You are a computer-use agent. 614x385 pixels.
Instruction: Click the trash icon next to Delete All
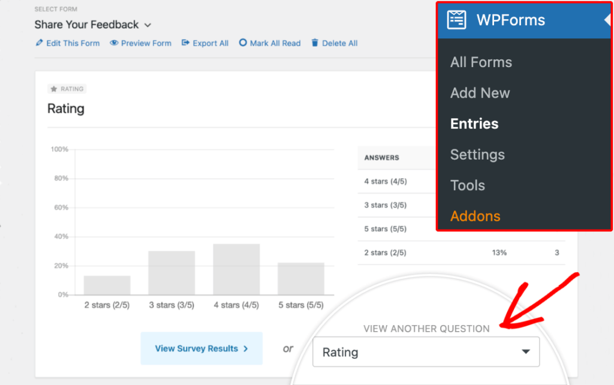tap(314, 43)
